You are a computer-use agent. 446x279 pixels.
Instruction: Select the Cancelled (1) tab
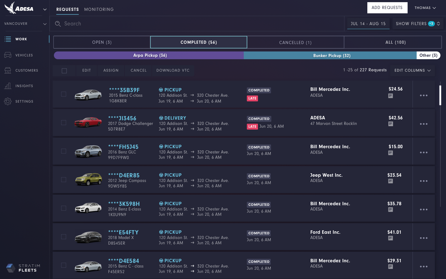[x=295, y=42]
